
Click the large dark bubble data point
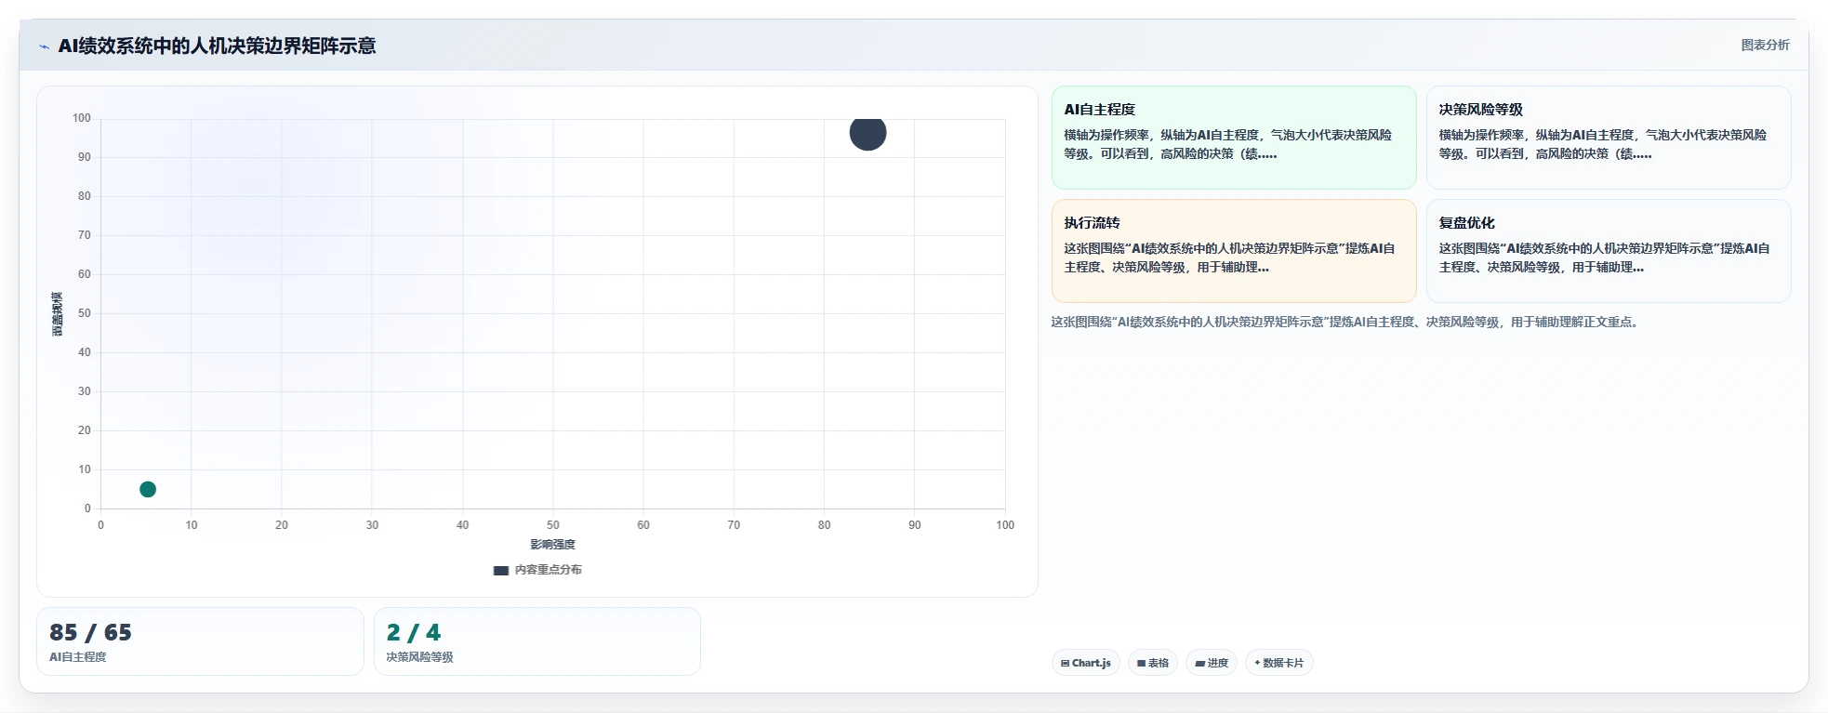point(868,132)
